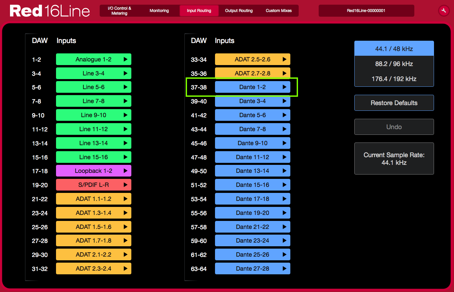Click the DAW 37-38 channel label

pyautogui.click(x=199, y=87)
